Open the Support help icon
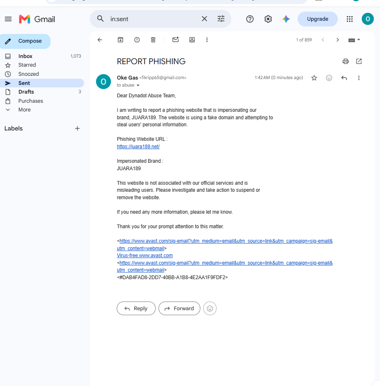The height and width of the screenshot is (386, 380). pos(250,19)
